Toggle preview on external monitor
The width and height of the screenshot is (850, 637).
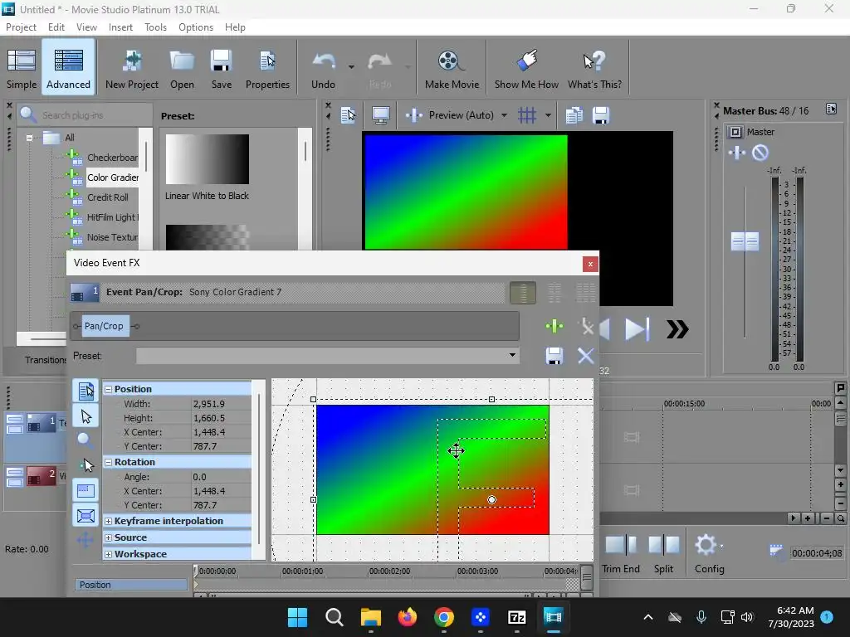380,114
